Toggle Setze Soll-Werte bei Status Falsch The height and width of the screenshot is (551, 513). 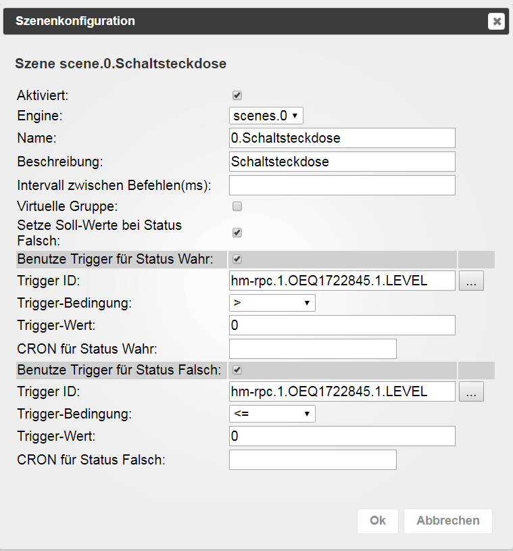[237, 233]
